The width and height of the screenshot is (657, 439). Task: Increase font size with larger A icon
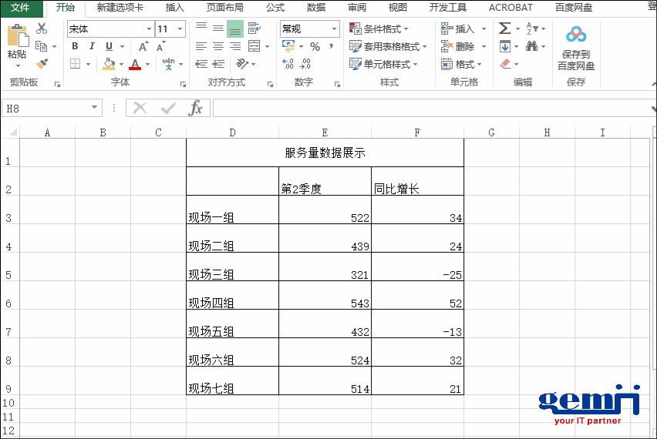point(143,46)
